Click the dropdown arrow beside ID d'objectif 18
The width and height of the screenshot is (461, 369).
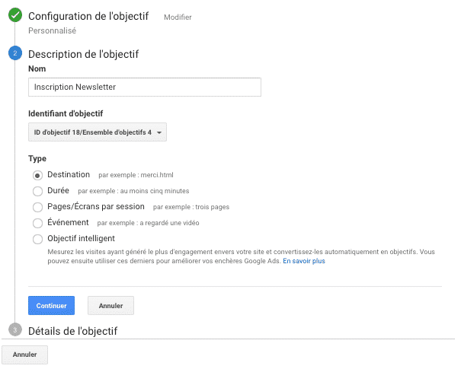[158, 132]
